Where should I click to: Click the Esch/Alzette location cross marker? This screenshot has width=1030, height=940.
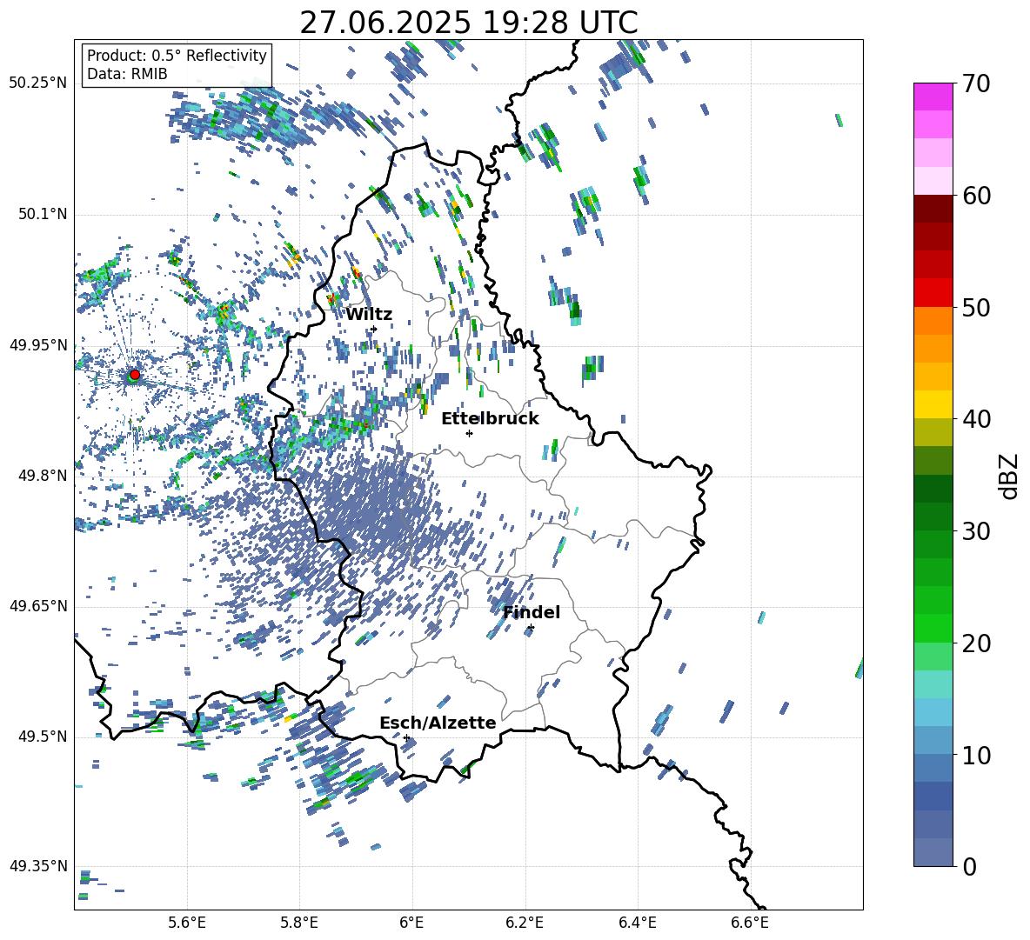406,737
